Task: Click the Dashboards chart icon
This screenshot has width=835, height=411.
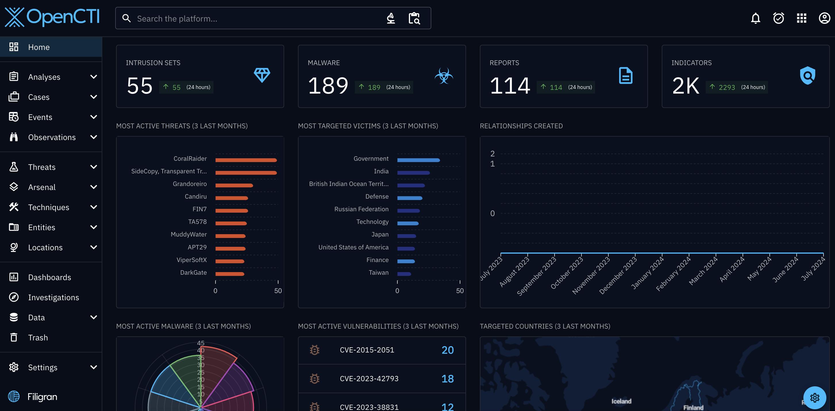Action: 14,277
